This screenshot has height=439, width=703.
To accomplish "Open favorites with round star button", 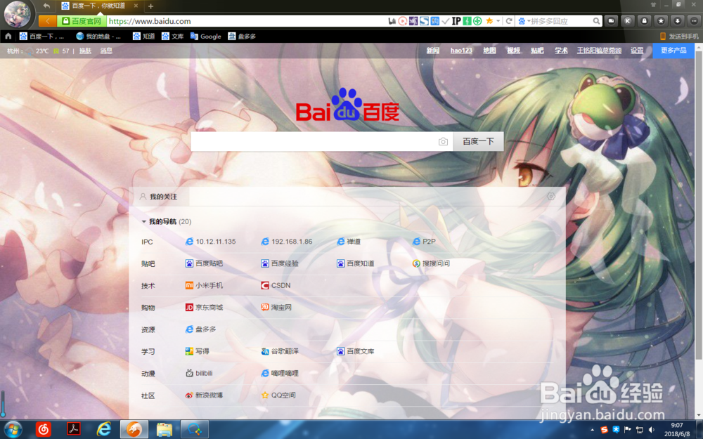I will [661, 21].
